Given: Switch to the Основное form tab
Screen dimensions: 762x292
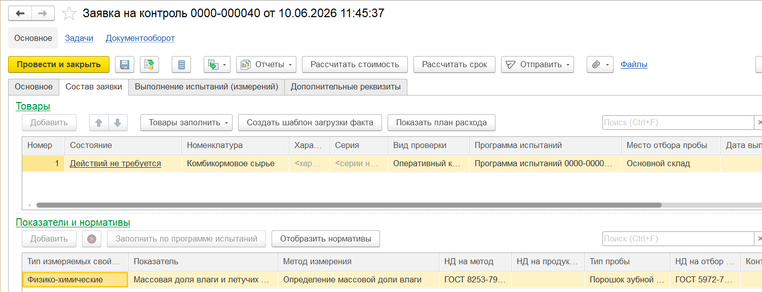Looking at the screenshot, I should pyautogui.click(x=33, y=87).
